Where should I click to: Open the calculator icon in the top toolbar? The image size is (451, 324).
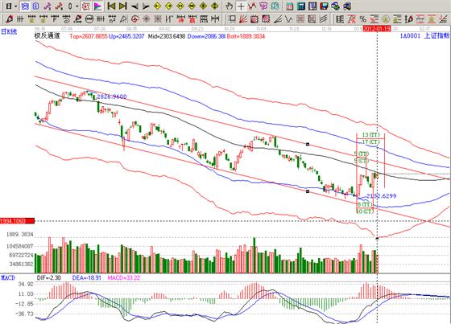301,6
